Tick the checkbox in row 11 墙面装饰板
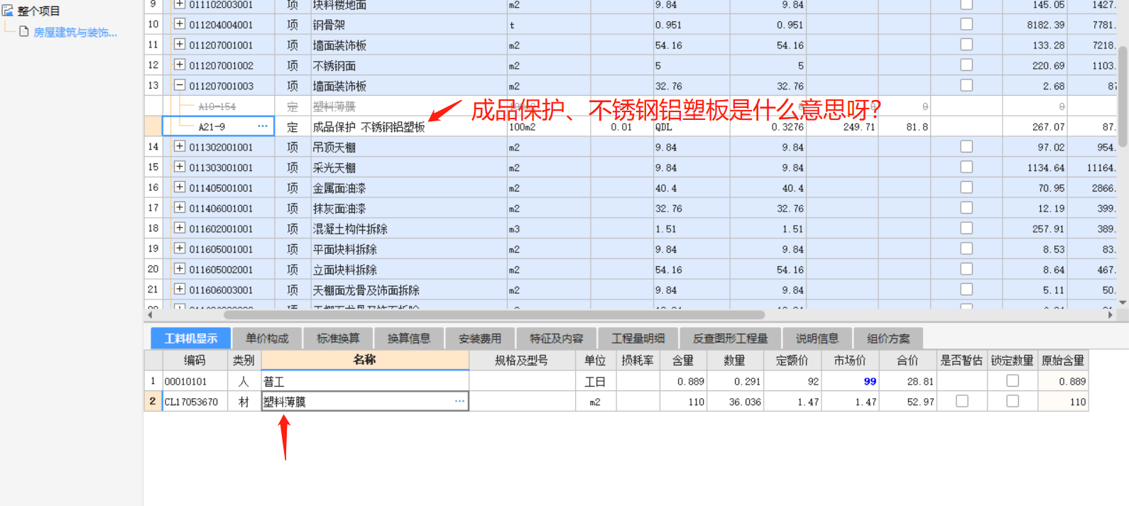The width and height of the screenshot is (1129, 506). 966,45
